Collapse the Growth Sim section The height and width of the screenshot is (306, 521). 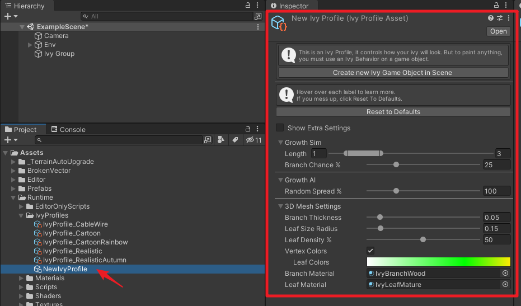pos(280,143)
